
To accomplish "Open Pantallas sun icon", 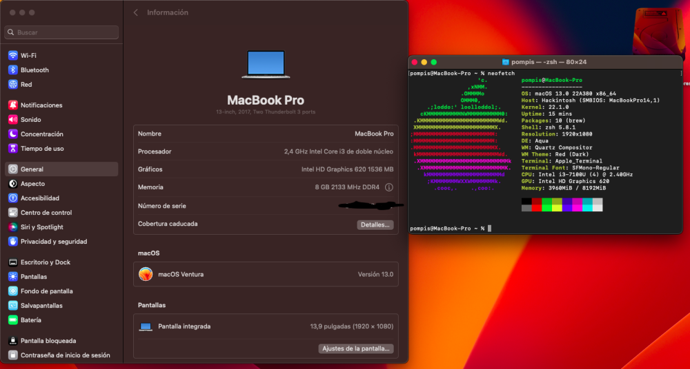I will [x=12, y=277].
